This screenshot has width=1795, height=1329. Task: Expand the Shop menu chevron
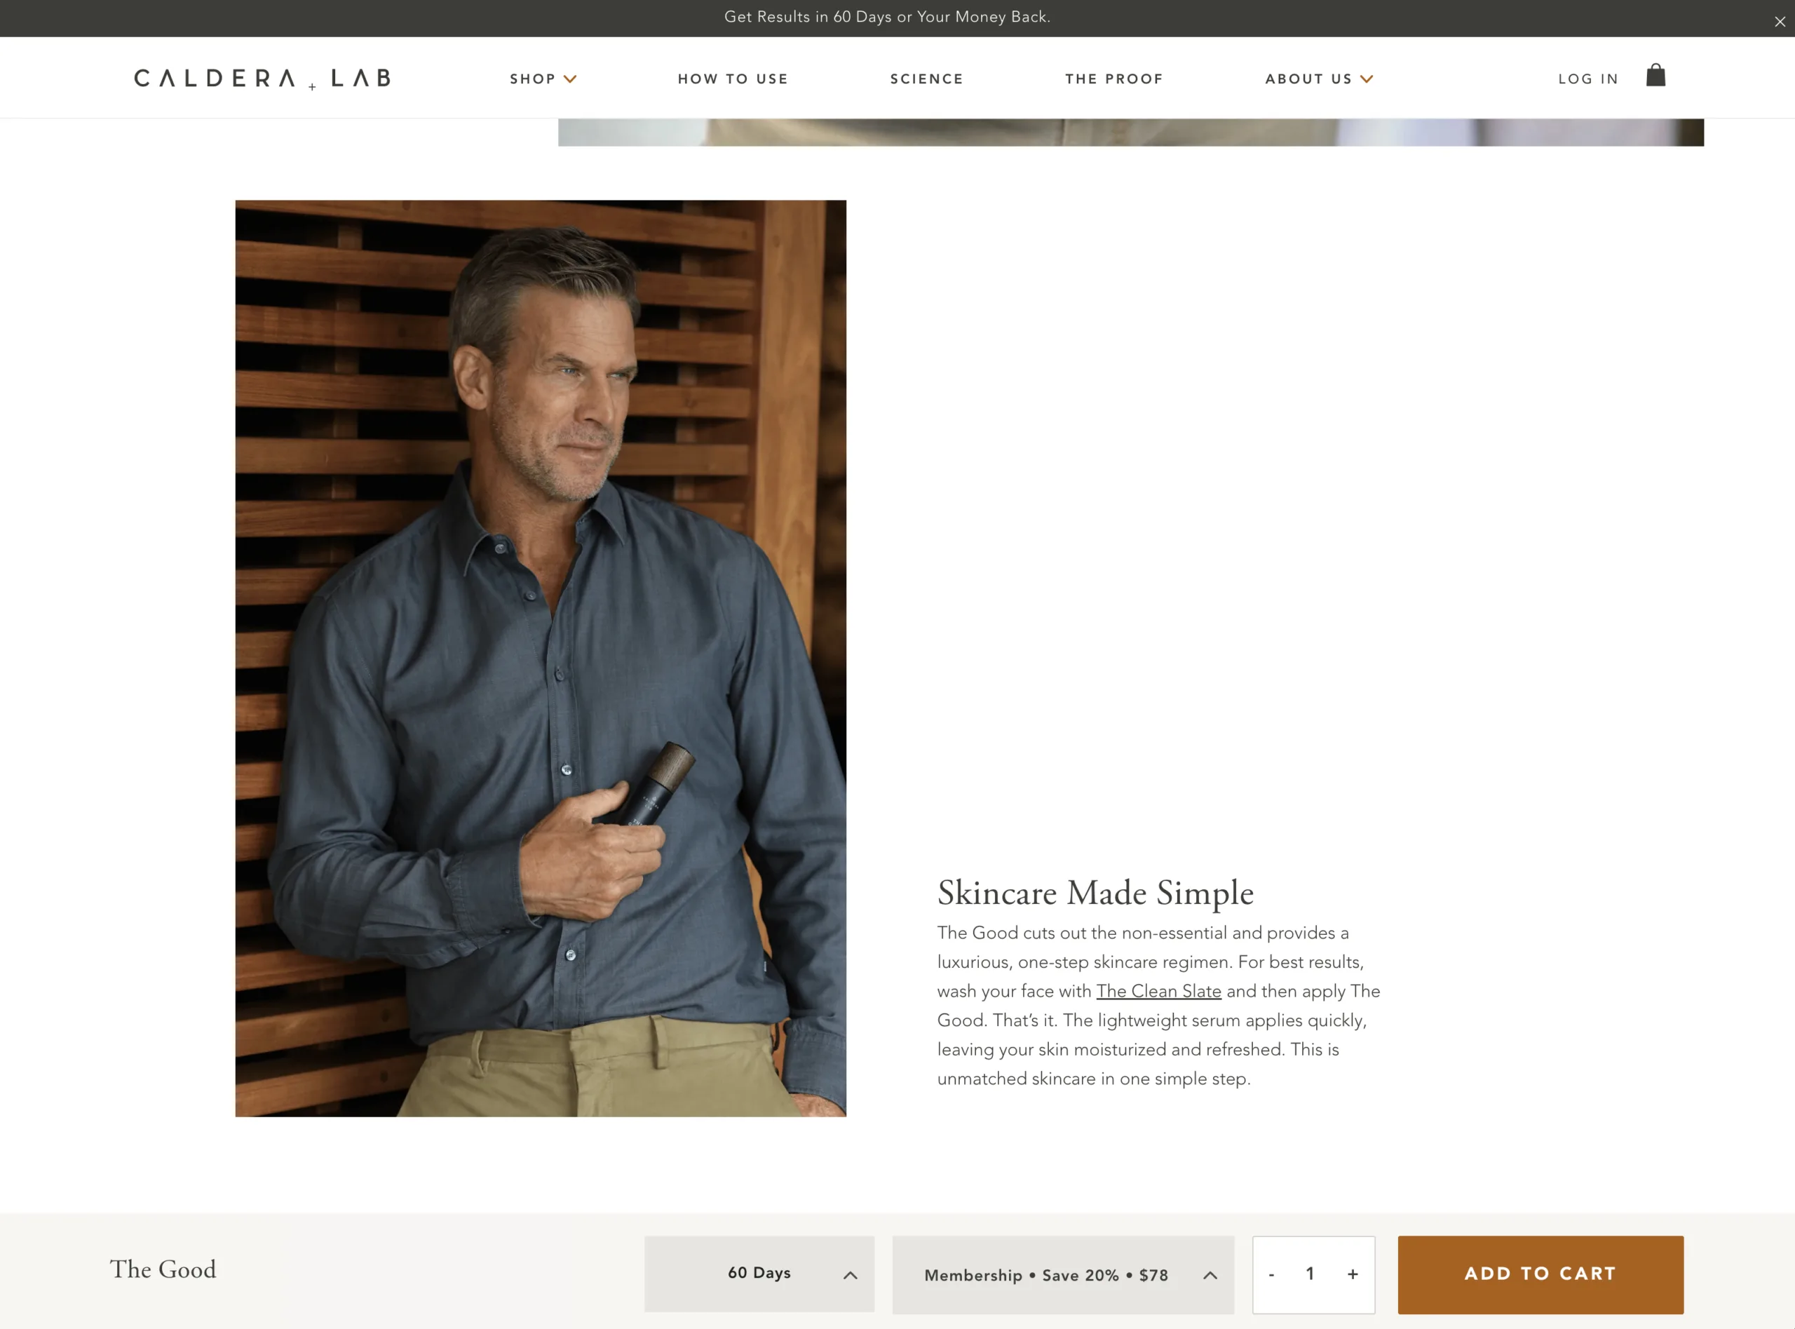pos(570,79)
